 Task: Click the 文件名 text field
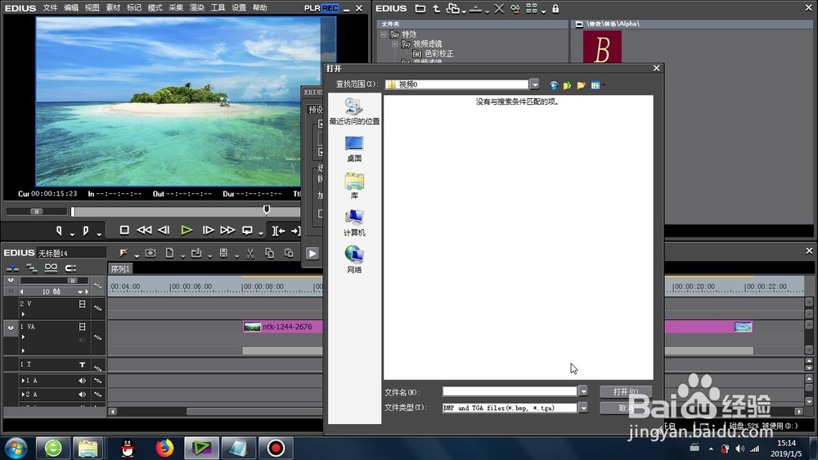(x=510, y=391)
